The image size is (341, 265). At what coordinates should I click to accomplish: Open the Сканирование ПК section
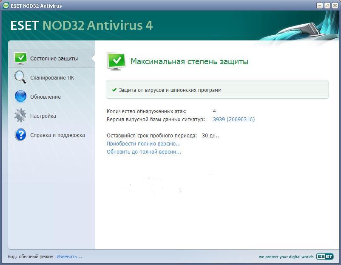[x=51, y=77]
